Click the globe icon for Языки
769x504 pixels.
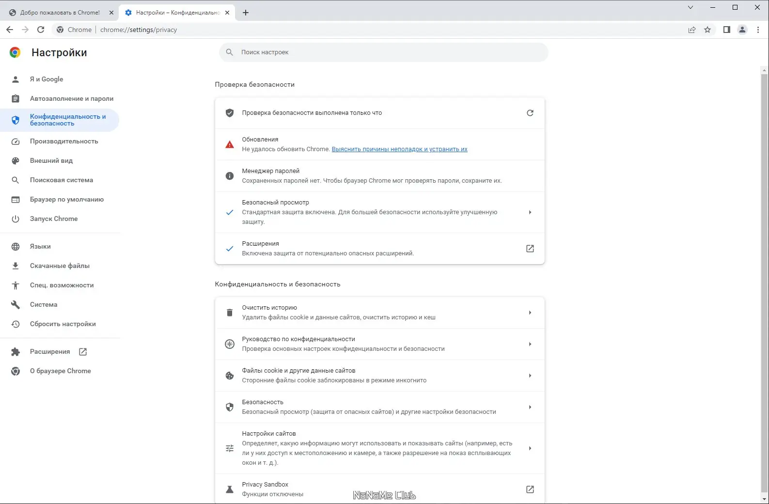(16, 247)
